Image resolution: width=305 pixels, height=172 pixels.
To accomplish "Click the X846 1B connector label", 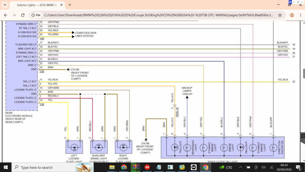I will [x=177, y=112].
